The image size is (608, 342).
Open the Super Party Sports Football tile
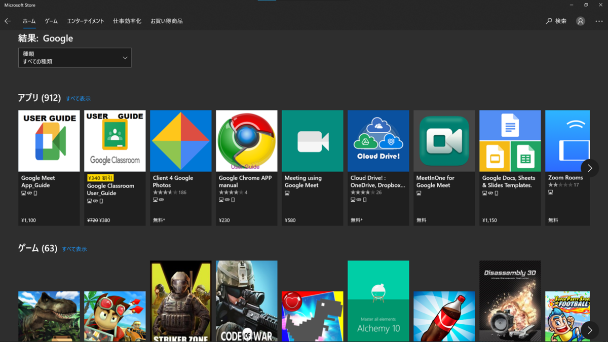coord(567,317)
